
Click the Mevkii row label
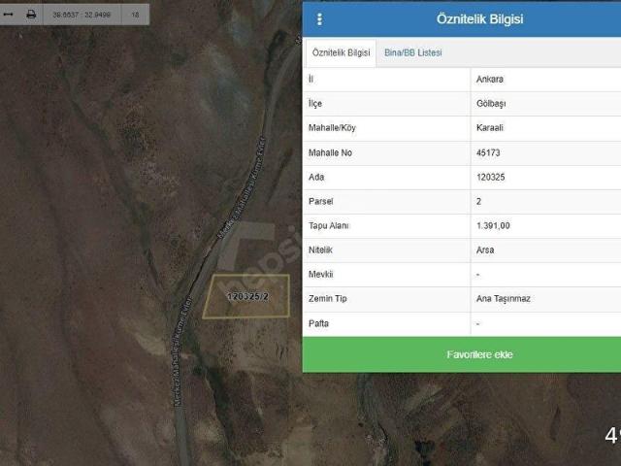click(x=320, y=274)
